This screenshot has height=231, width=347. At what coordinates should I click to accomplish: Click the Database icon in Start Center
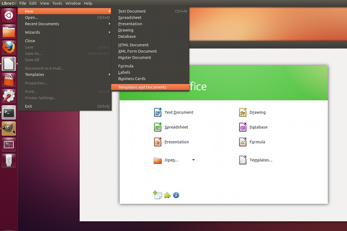pos(242,127)
